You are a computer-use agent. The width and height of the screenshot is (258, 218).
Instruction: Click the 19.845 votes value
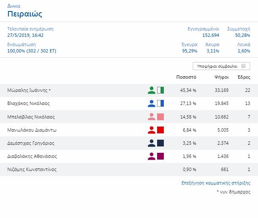pyautogui.click(x=222, y=104)
